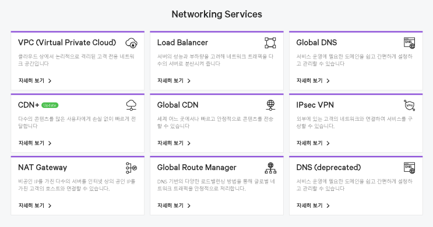
Task: Click the chevron arrow in Global CDN card
Action: 189,143
